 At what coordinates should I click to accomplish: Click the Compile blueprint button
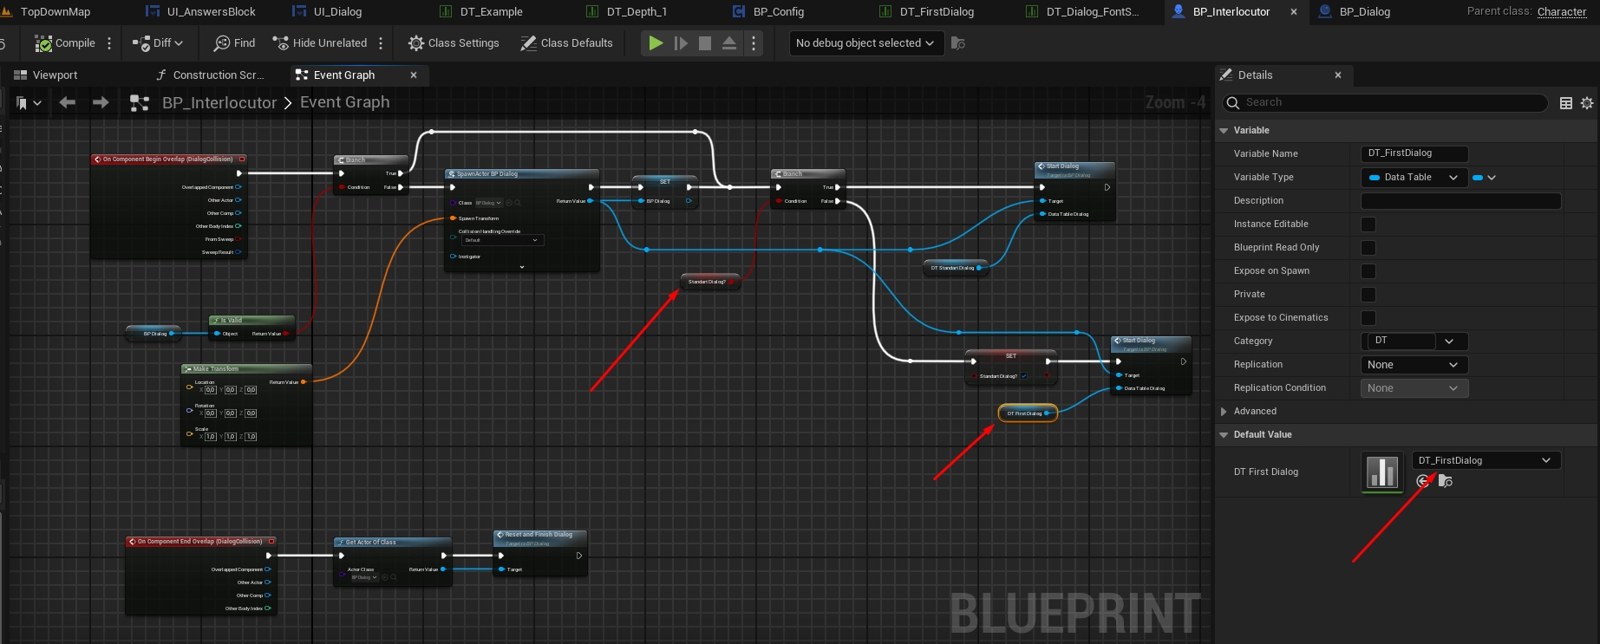tap(65, 43)
